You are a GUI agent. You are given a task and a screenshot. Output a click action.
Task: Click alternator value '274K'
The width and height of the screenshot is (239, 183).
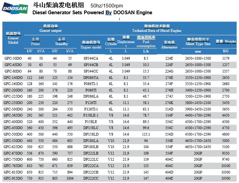pos(169,103)
